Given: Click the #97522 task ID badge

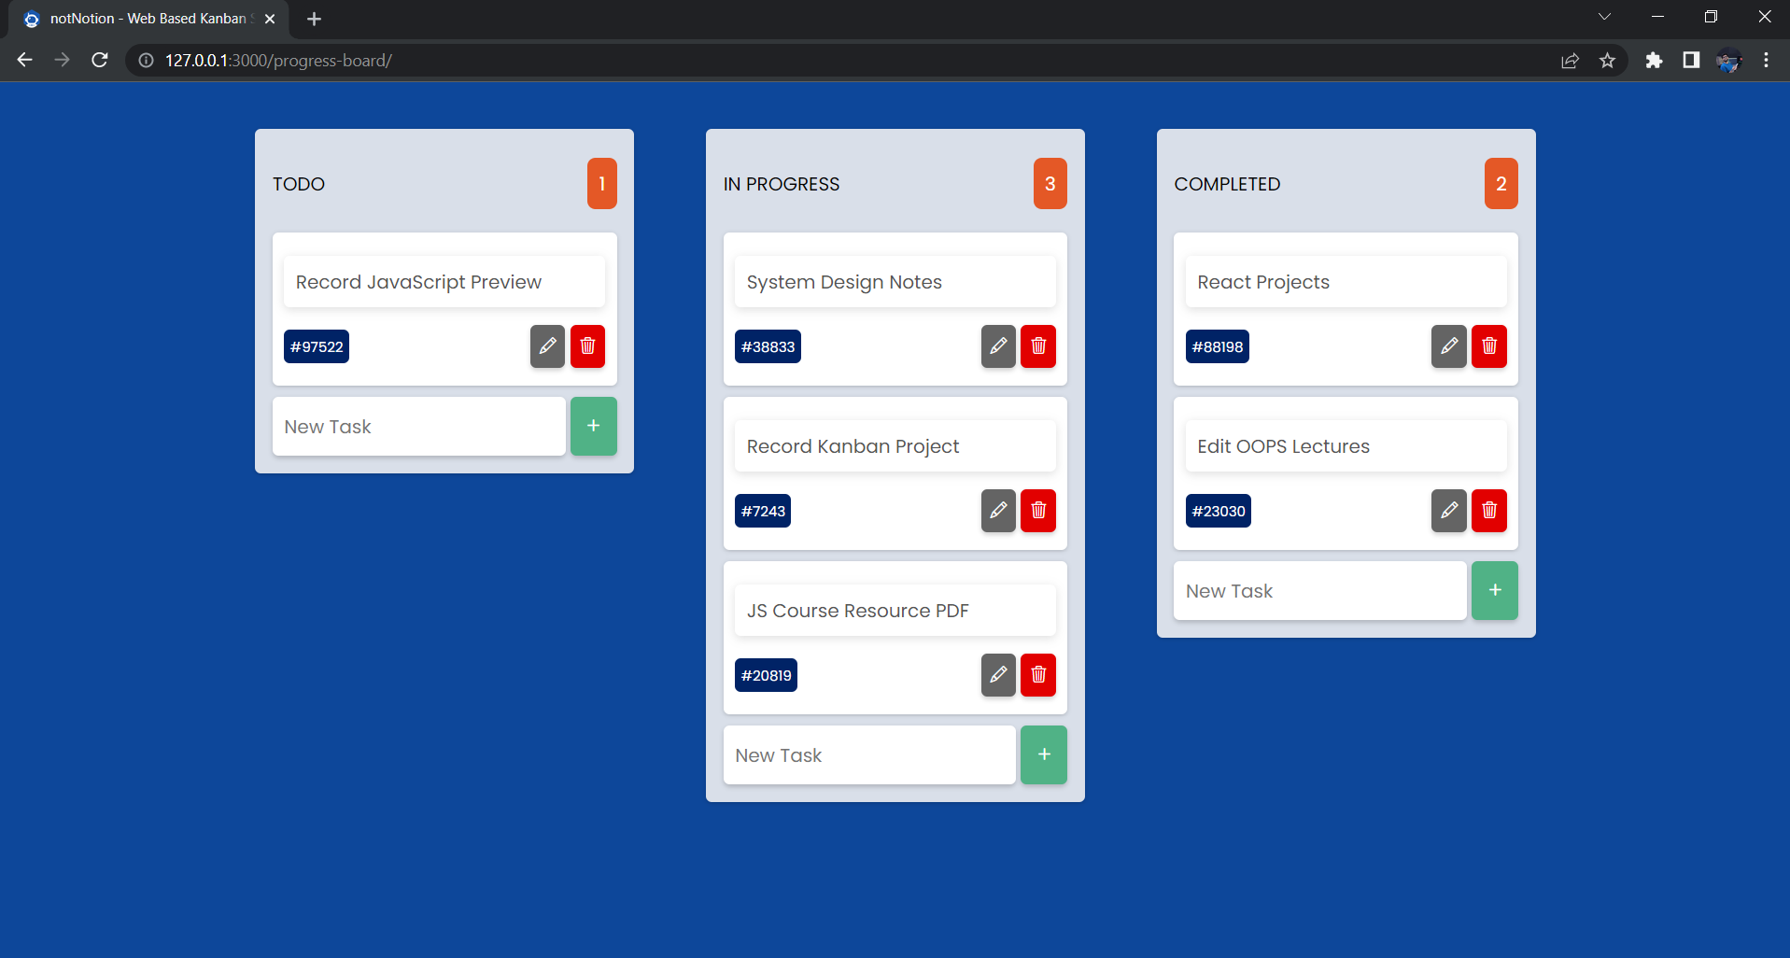Looking at the screenshot, I should [x=317, y=346].
